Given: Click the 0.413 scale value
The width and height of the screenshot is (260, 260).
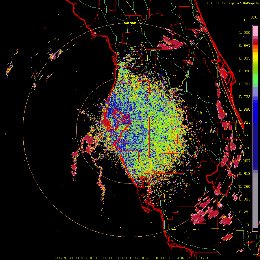Looking at the screenshot, I should click(245, 174).
